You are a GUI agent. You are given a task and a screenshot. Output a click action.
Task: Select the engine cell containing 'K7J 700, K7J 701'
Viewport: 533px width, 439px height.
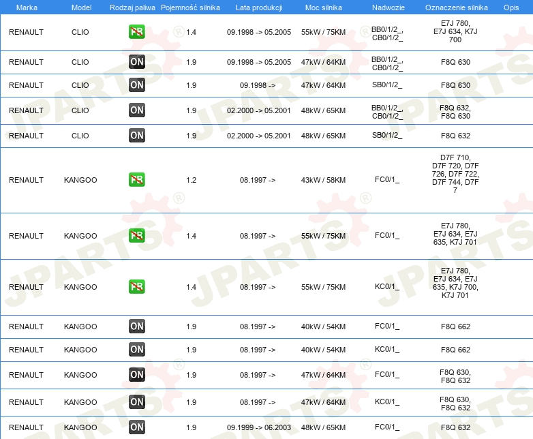pos(455,283)
